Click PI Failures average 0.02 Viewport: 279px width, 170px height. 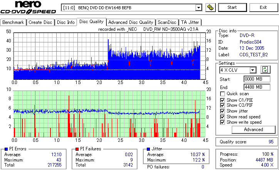click(129, 155)
